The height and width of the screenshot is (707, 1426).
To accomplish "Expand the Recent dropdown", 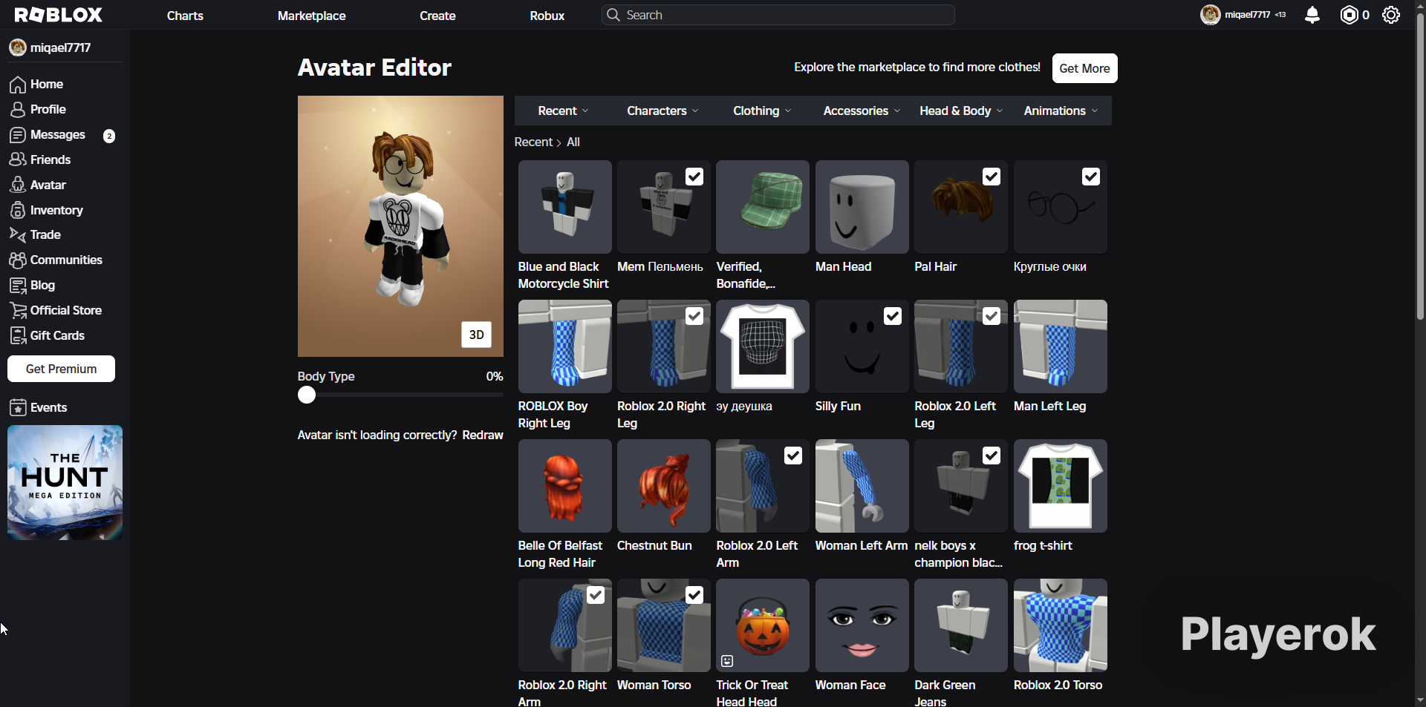I will (564, 111).
